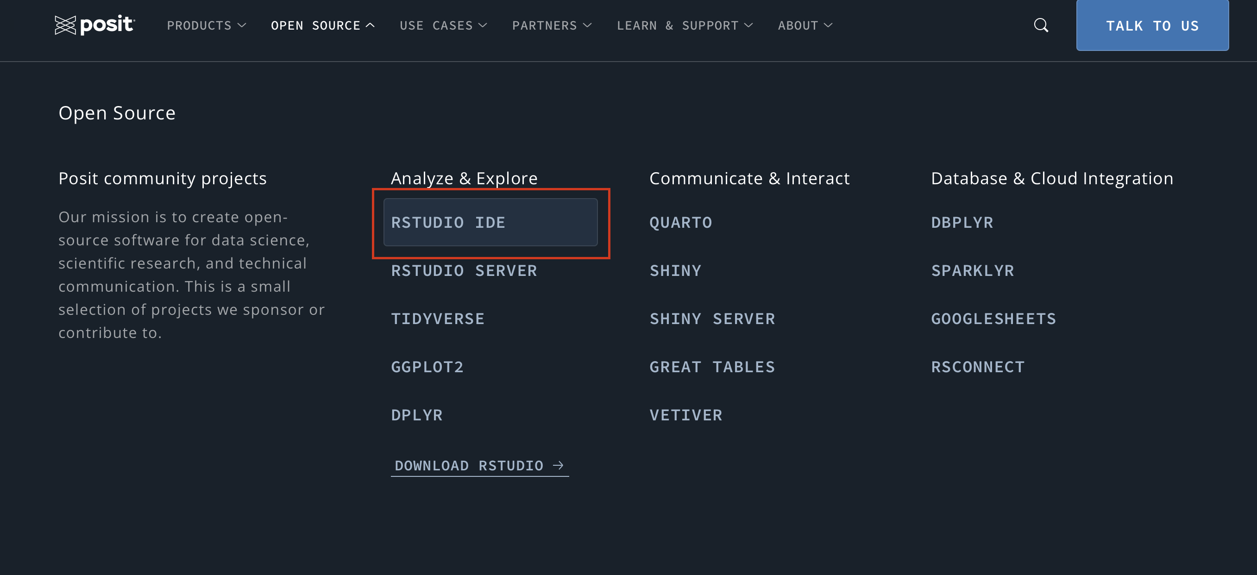Open the ggplot2 link

pyautogui.click(x=427, y=367)
